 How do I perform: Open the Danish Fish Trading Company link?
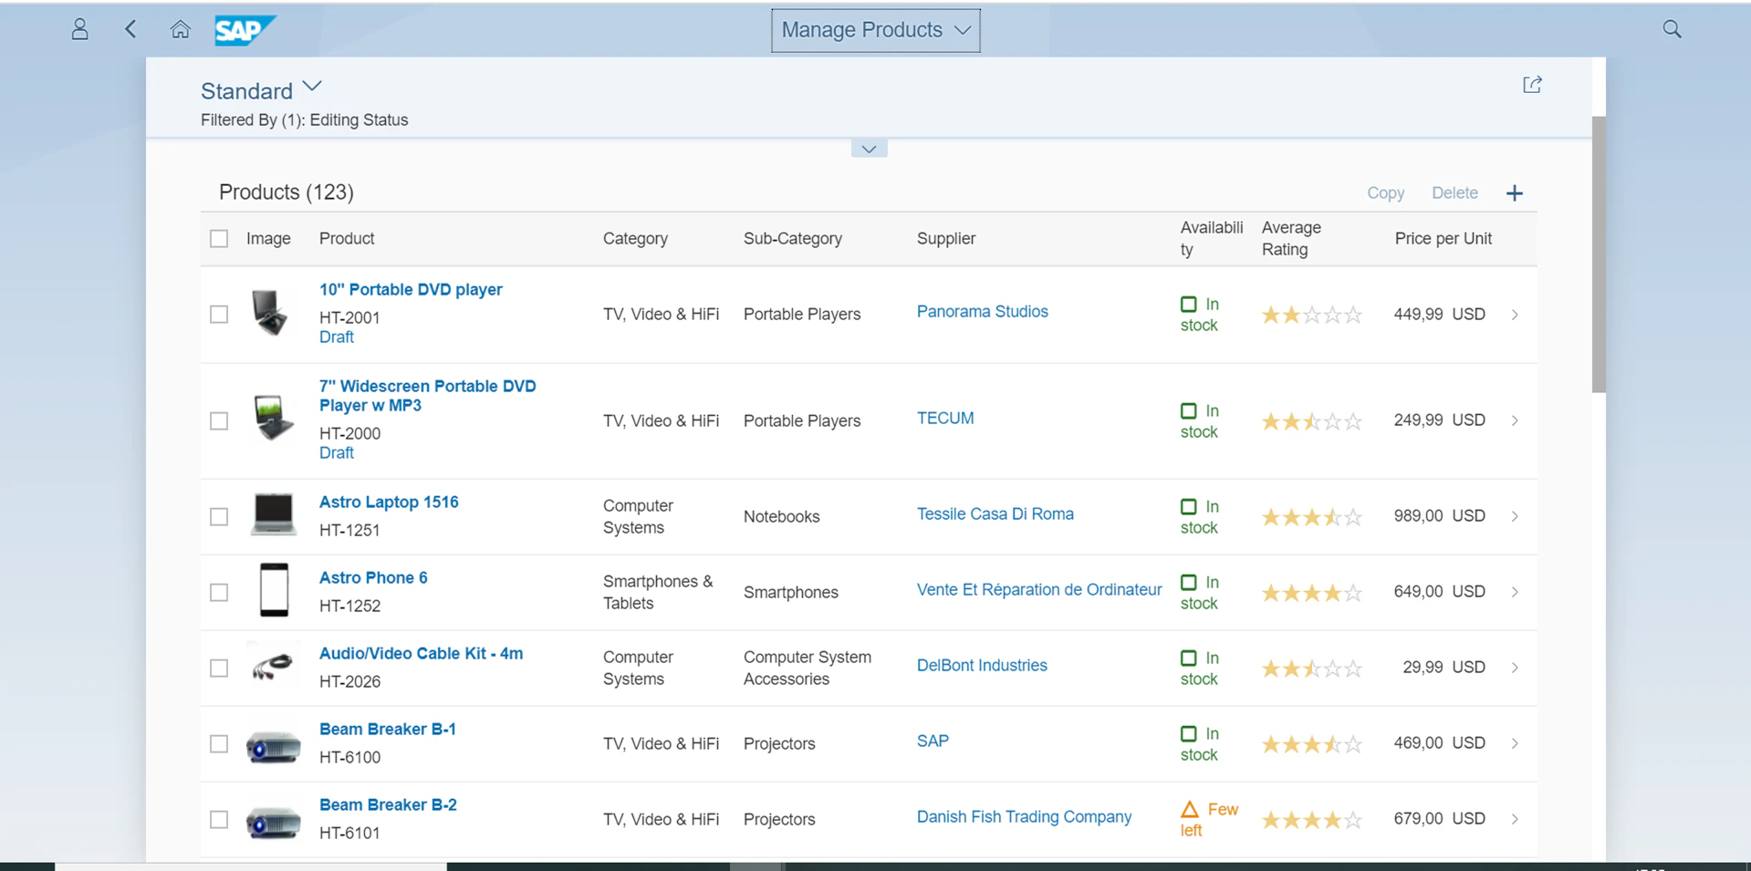pyautogui.click(x=1024, y=817)
